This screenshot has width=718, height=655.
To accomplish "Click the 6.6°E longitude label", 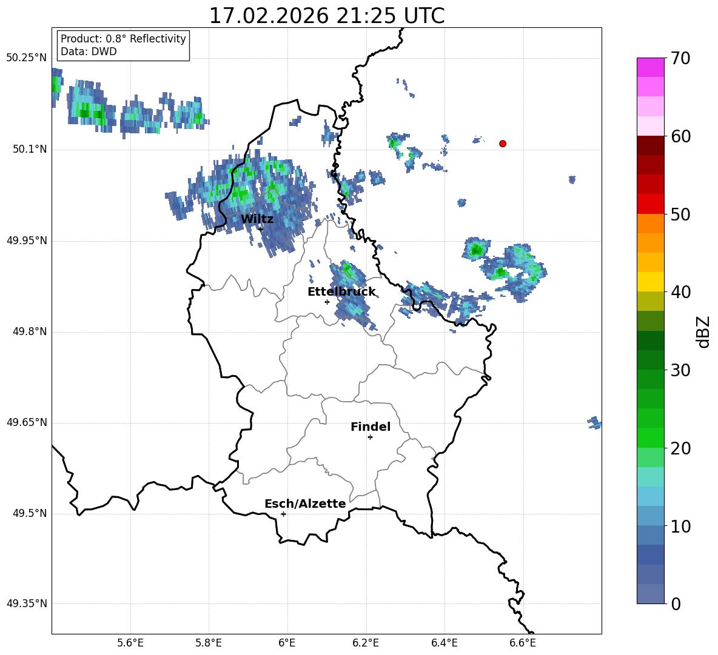I will coord(523,643).
